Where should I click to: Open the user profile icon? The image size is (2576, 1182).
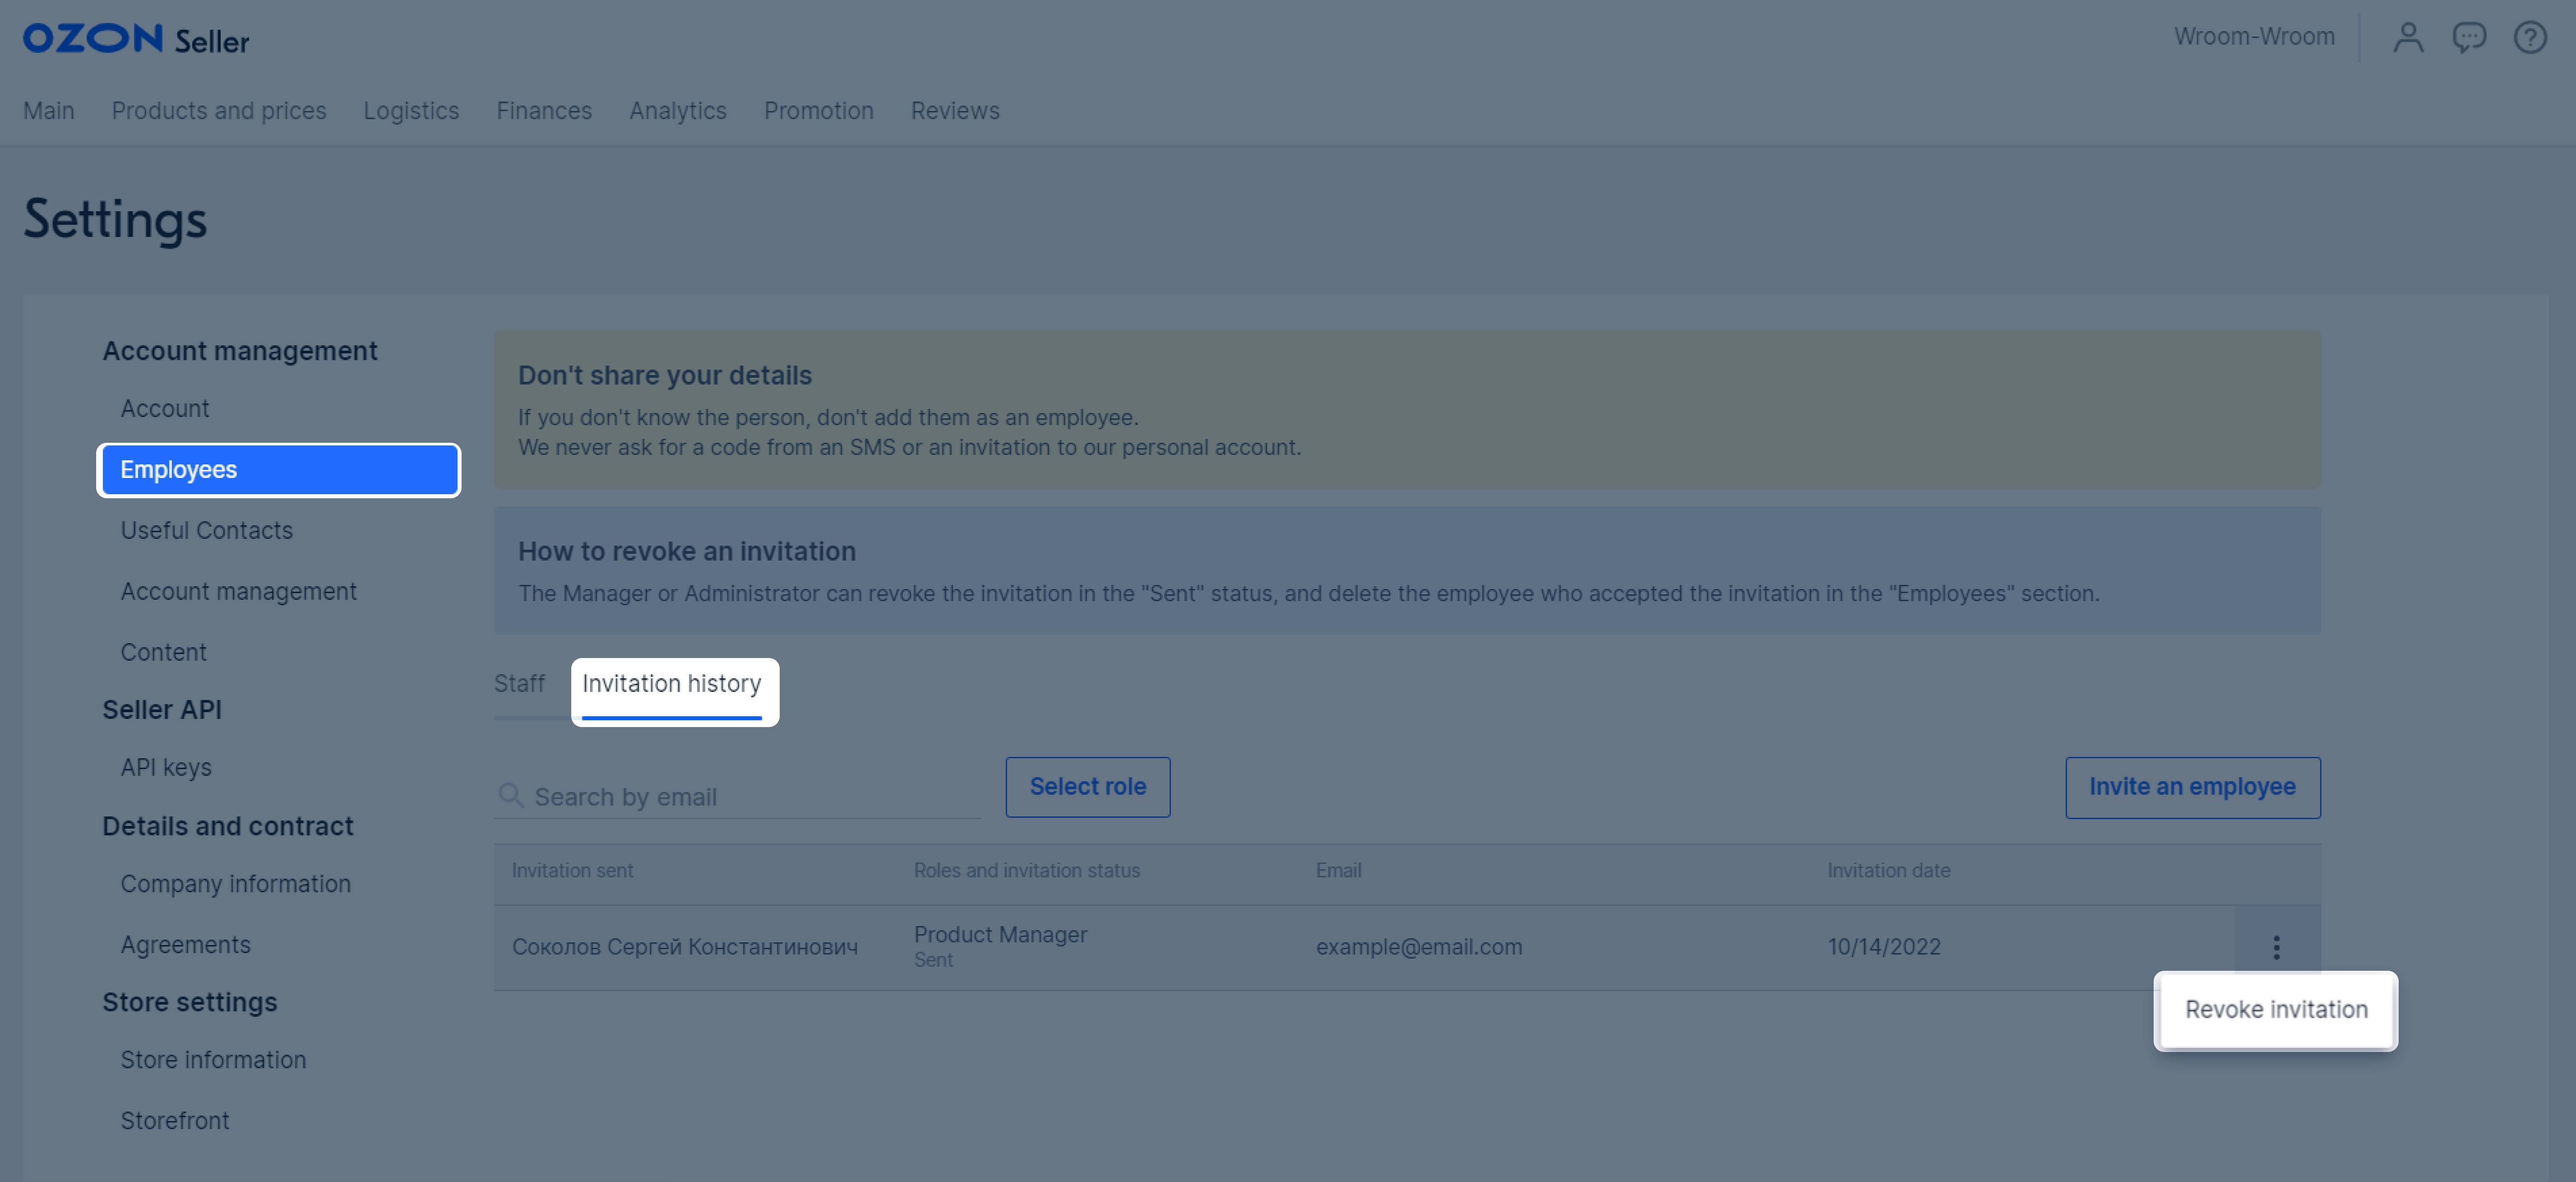(x=2408, y=38)
